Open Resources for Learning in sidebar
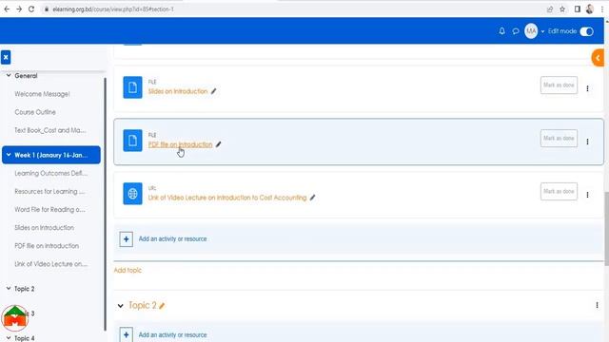 click(49, 192)
